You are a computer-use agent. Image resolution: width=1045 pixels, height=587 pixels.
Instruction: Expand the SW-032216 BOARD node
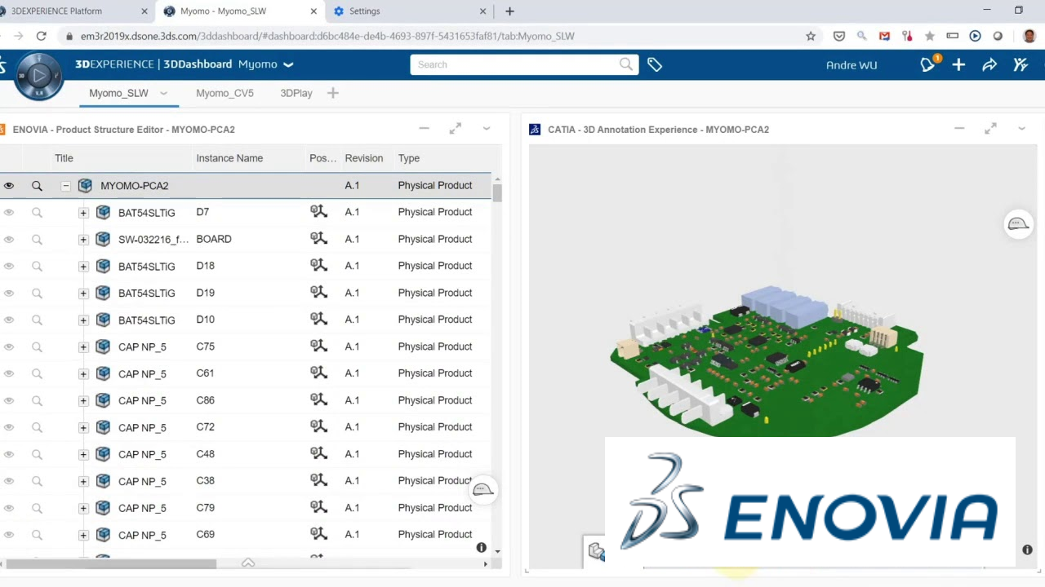(x=83, y=240)
